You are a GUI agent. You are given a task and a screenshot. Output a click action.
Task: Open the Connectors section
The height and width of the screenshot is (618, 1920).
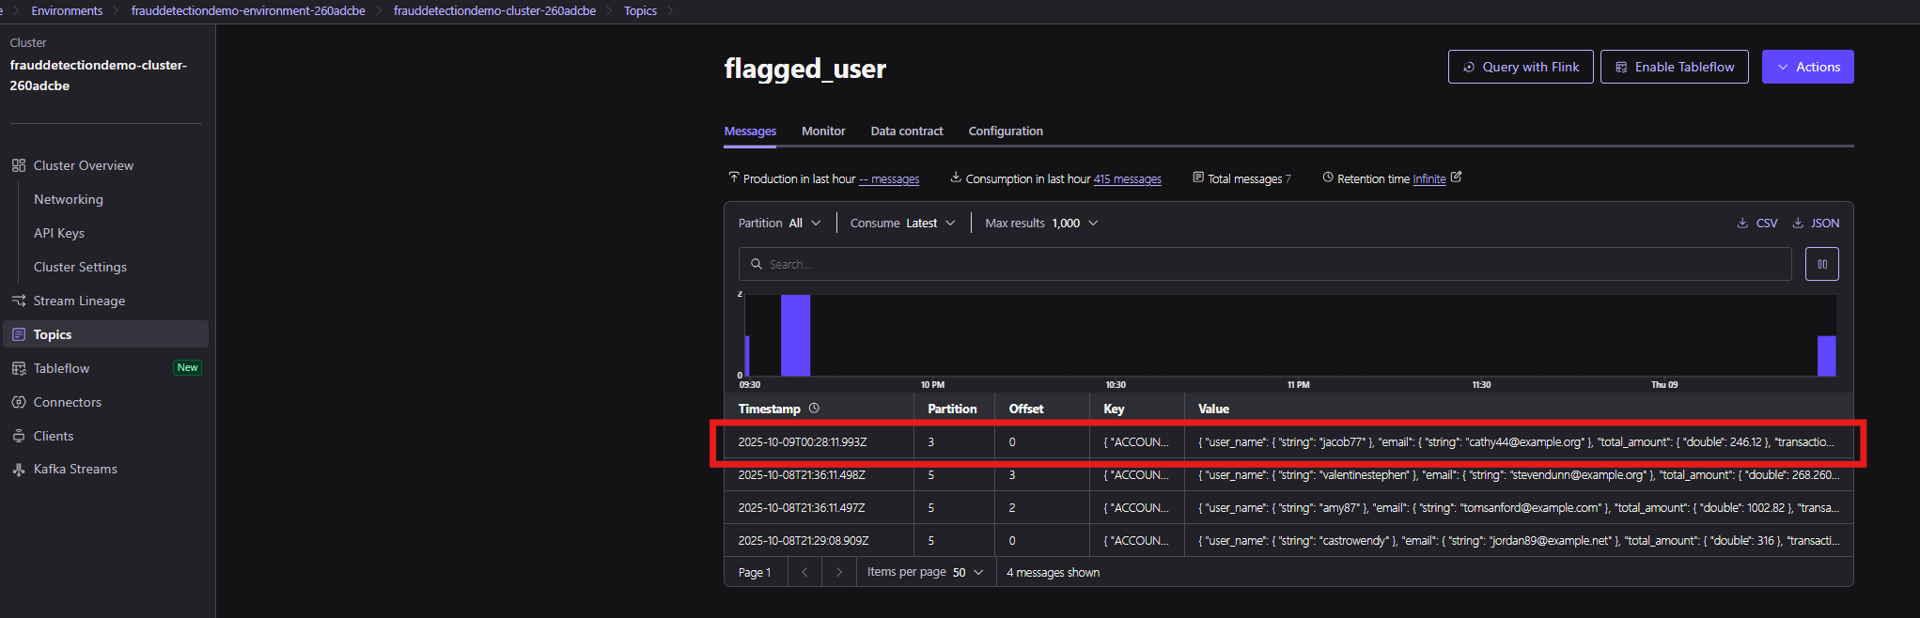point(67,402)
